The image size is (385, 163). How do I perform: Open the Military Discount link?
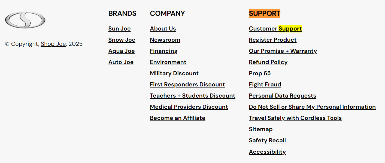click(x=174, y=73)
